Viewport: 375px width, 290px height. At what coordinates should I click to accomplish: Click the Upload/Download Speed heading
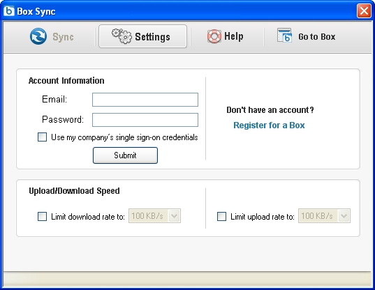pos(74,191)
